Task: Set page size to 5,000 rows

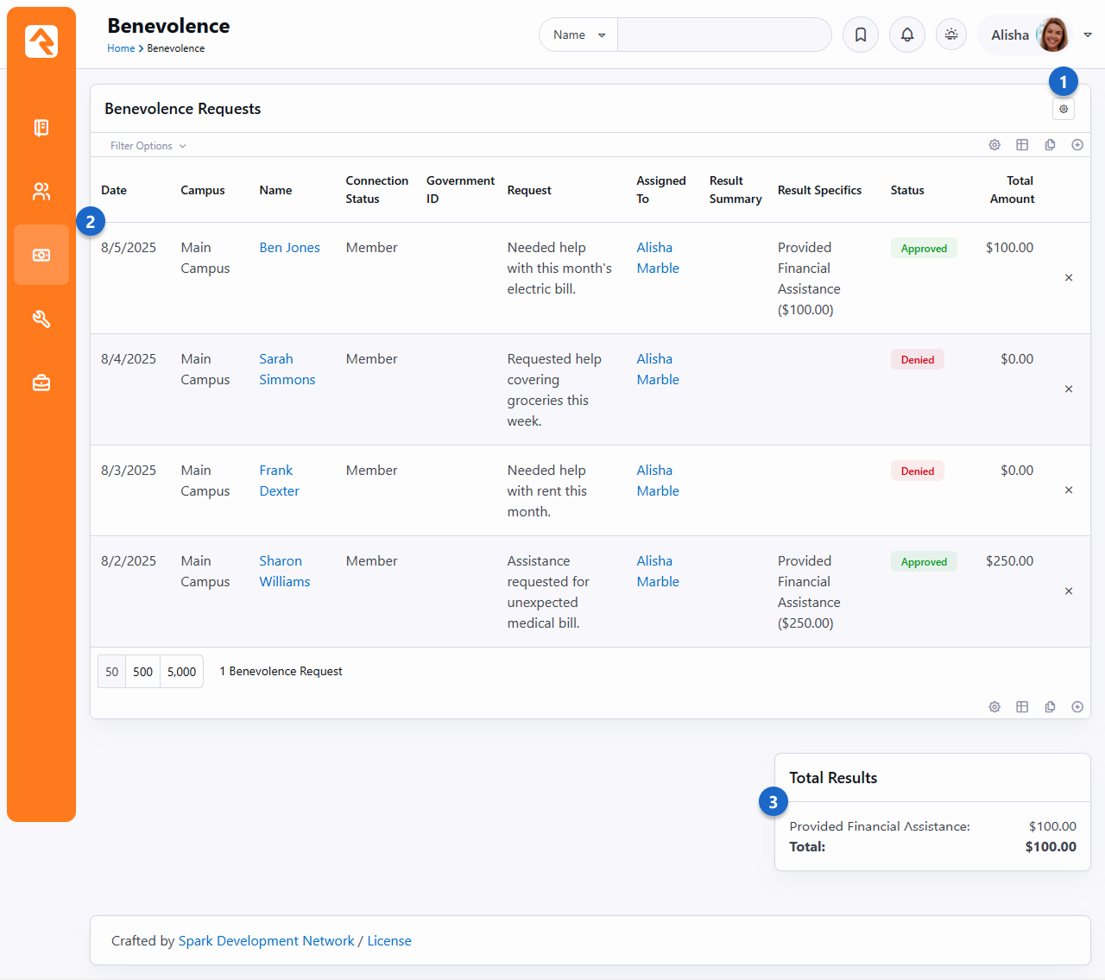Action: [181, 672]
